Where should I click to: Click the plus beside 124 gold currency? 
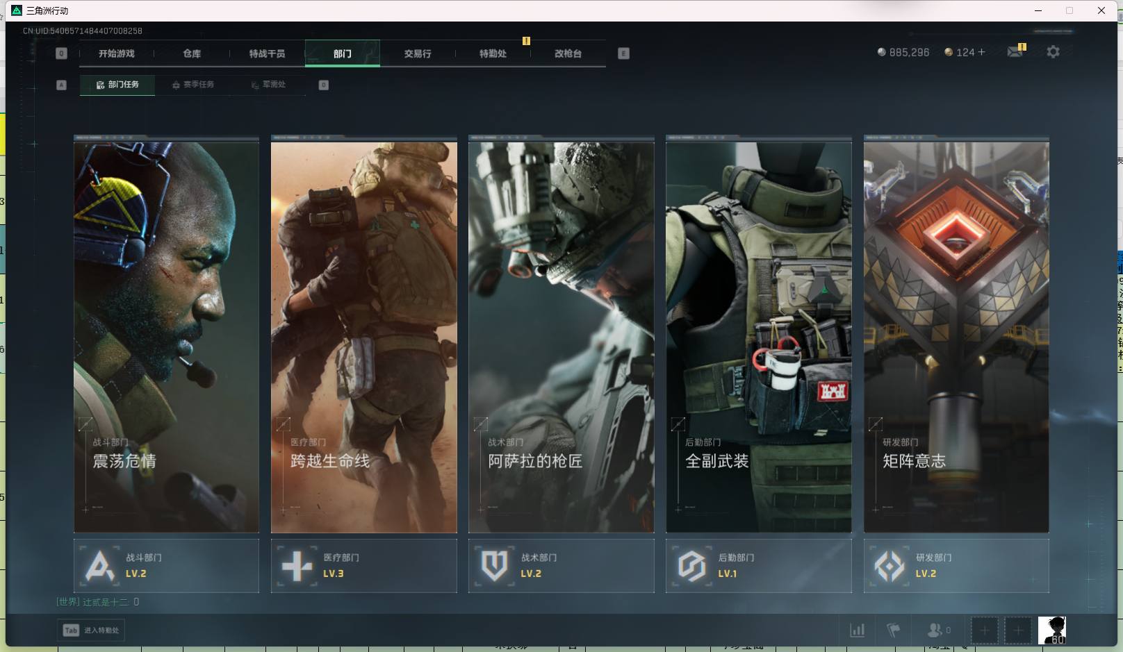pos(981,52)
